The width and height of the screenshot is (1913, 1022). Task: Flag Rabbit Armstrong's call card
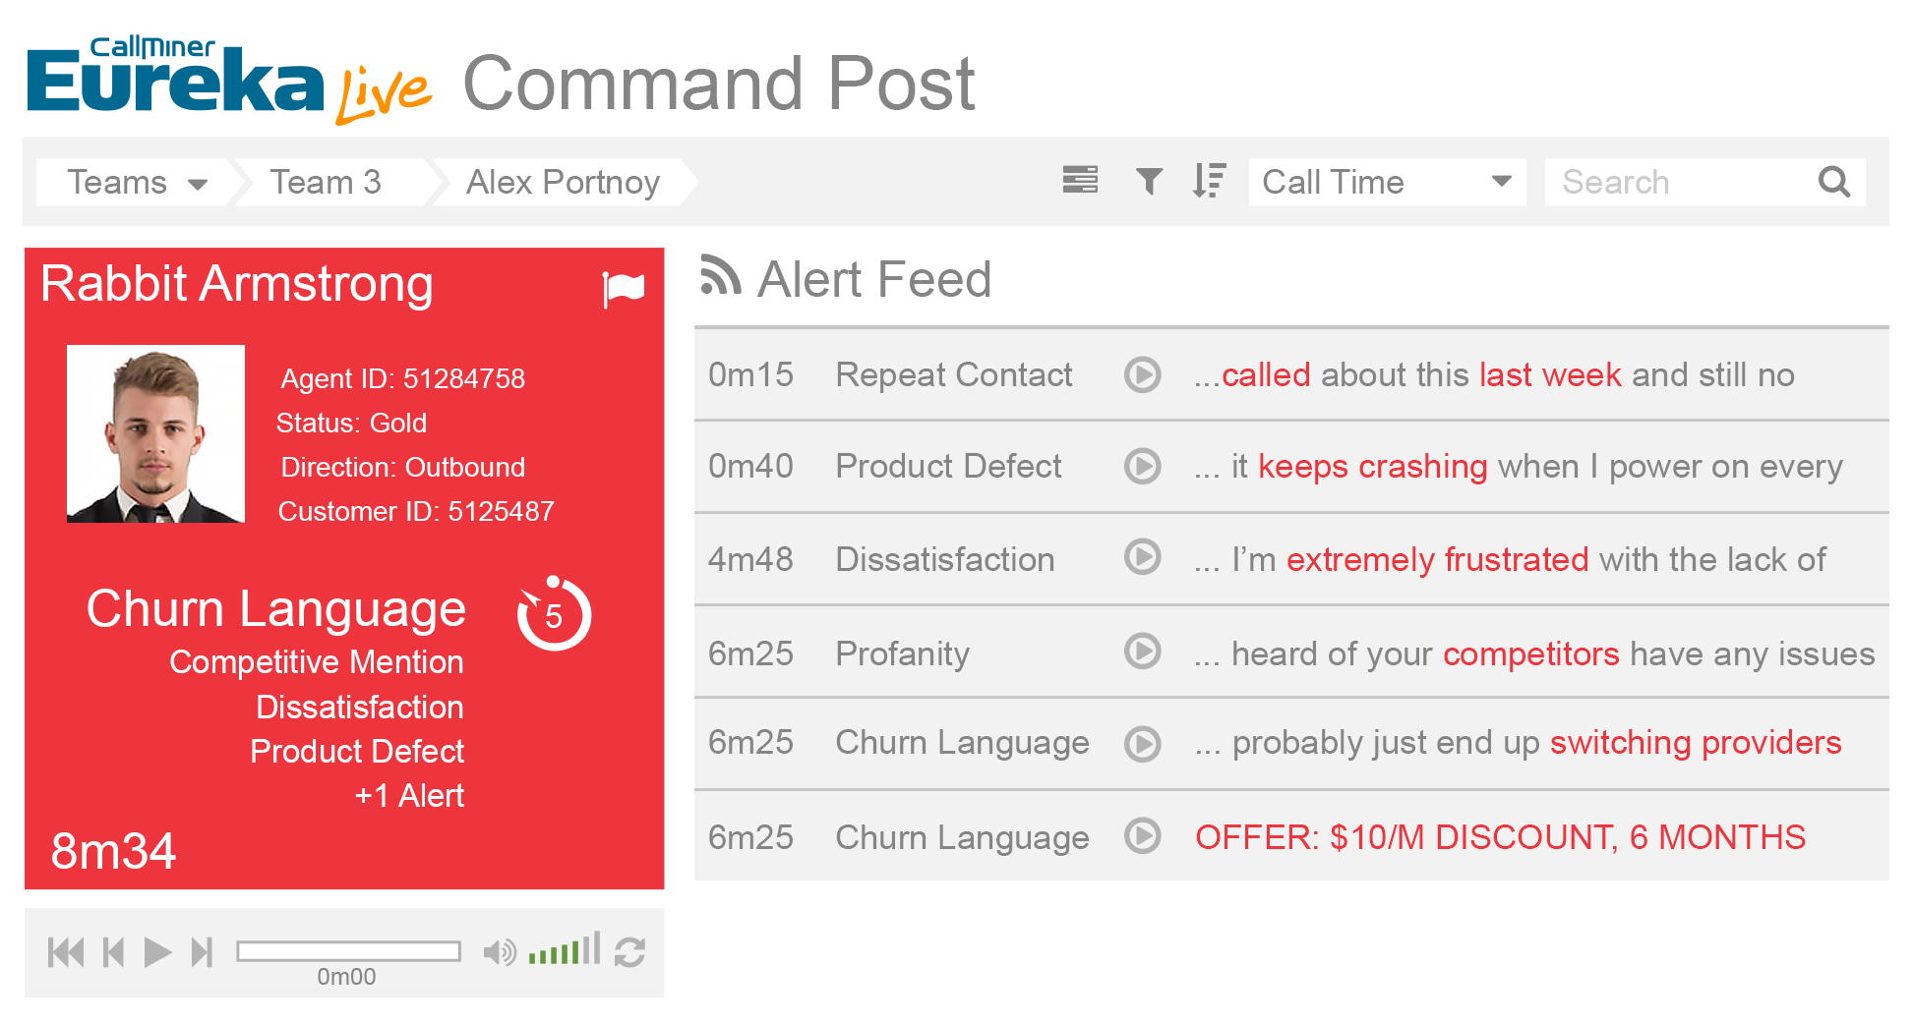[624, 289]
